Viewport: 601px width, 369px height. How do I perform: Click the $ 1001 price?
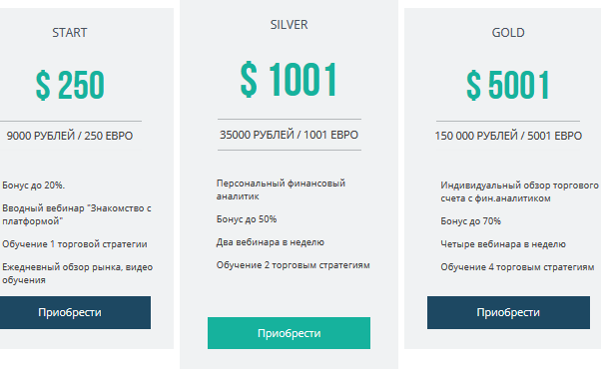tap(289, 80)
